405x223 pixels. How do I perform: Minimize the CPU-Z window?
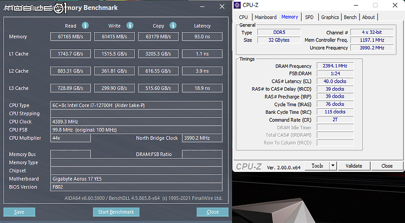pyautogui.click(x=356, y=5)
